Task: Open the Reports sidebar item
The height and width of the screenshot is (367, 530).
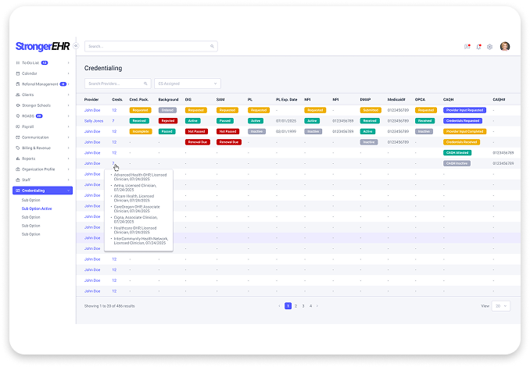Action: [x=30, y=158]
